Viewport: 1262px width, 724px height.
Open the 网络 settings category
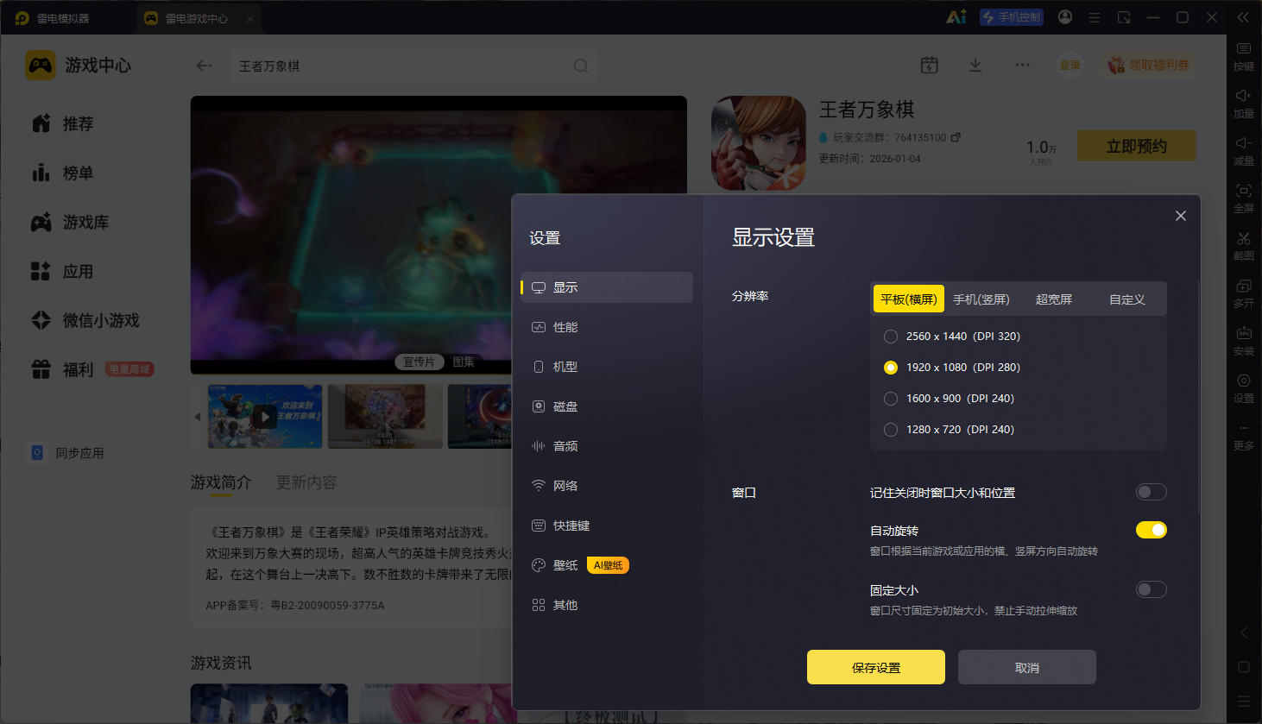coord(607,486)
